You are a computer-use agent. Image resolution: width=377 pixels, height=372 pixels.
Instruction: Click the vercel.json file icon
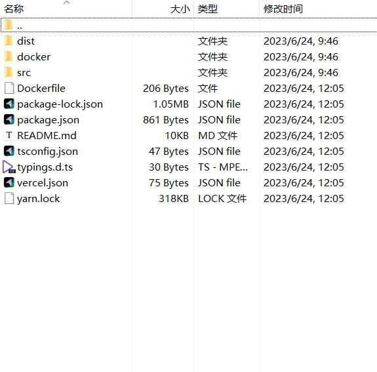9,182
